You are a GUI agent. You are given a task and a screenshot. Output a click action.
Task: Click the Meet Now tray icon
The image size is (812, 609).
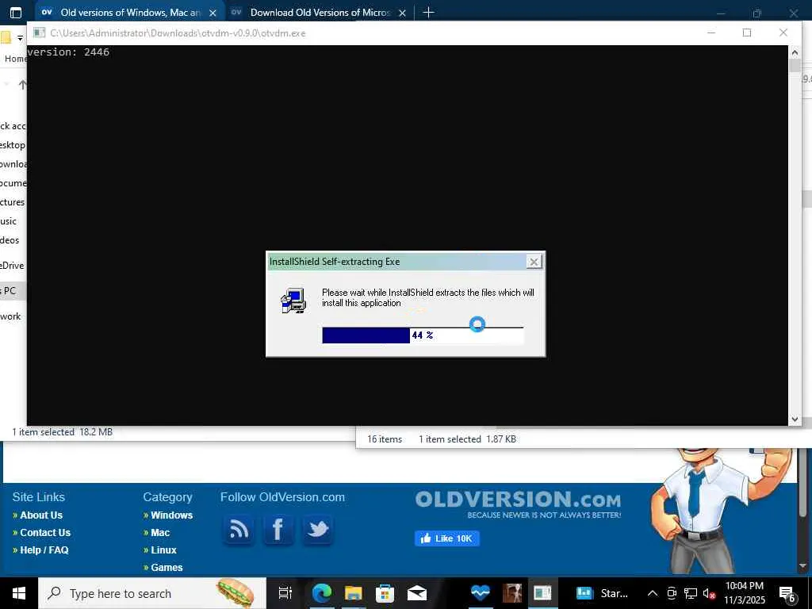(671, 593)
